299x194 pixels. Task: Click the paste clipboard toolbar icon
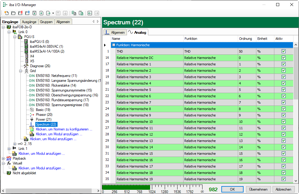click(x=81, y=13)
